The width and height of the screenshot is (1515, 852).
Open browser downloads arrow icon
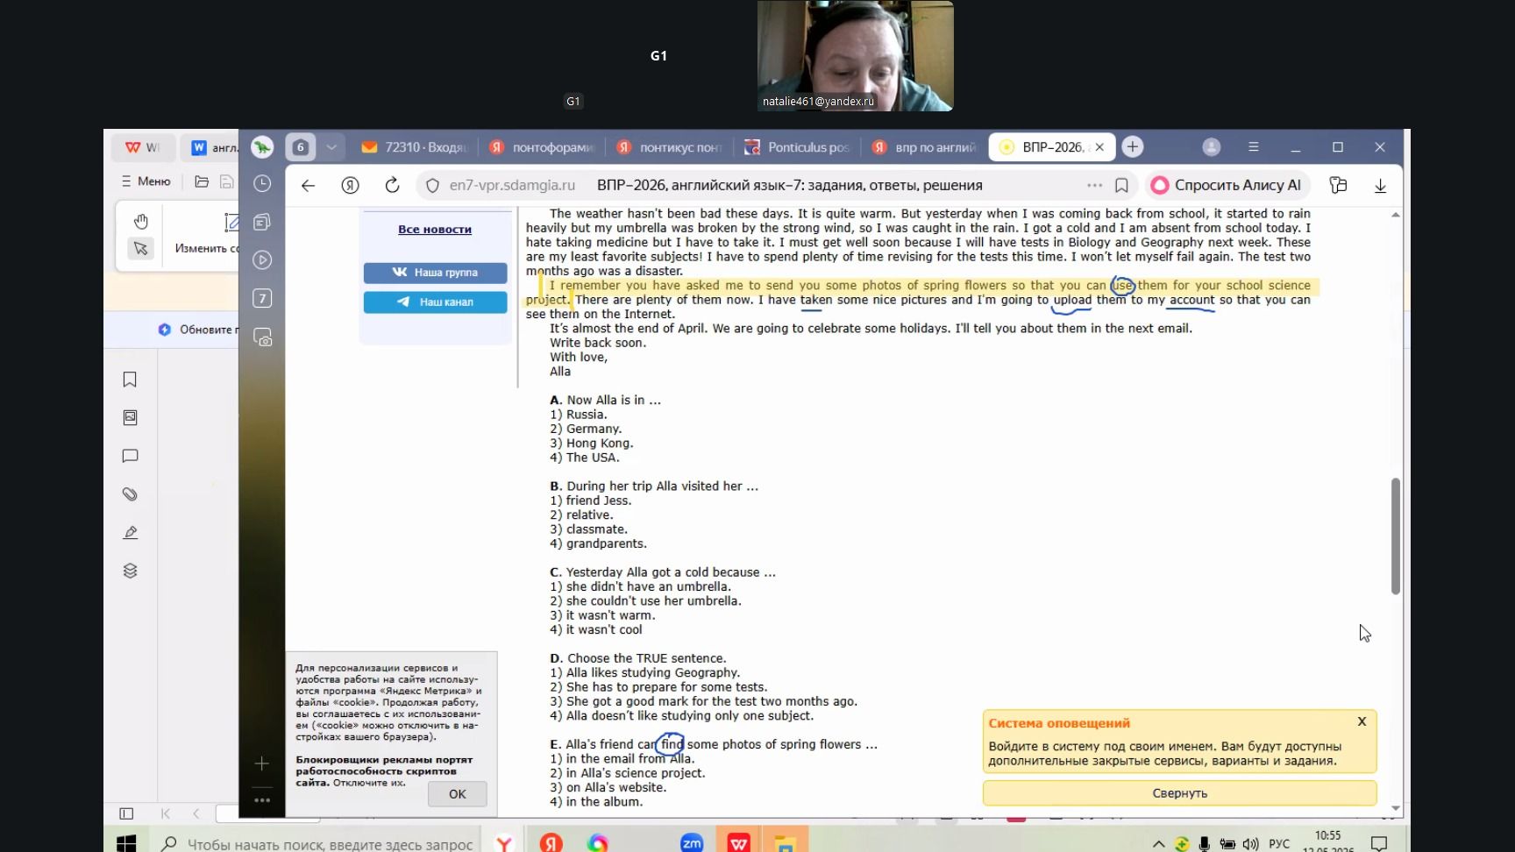pyautogui.click(x=1380, y=185)
